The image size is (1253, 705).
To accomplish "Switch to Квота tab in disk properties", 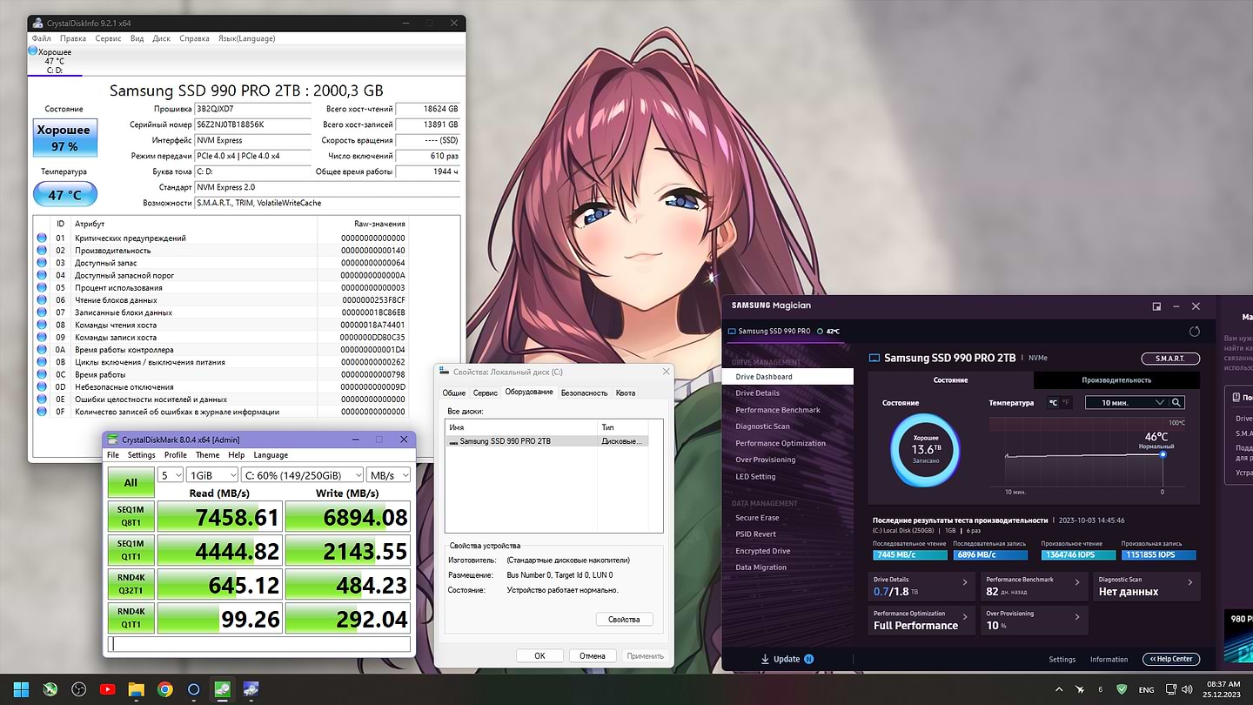I will [626, 393].
